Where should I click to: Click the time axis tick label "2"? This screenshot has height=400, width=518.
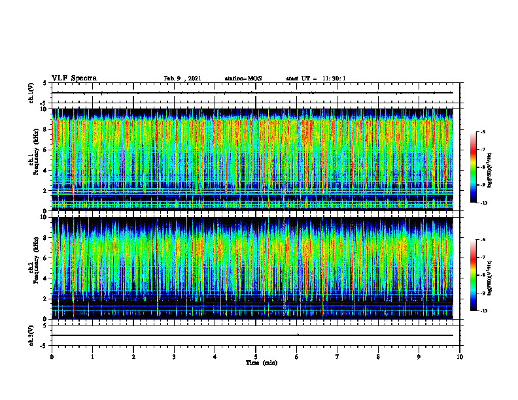point(133,357)
